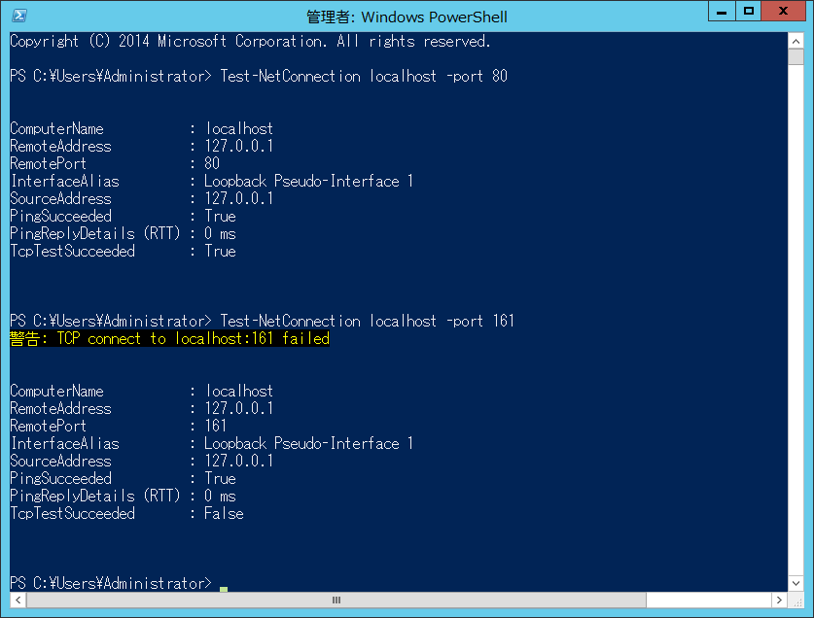The image size is (814, 618).
Task: Click the TcpTestSucceeded False value
Action: tap(224, 514)
